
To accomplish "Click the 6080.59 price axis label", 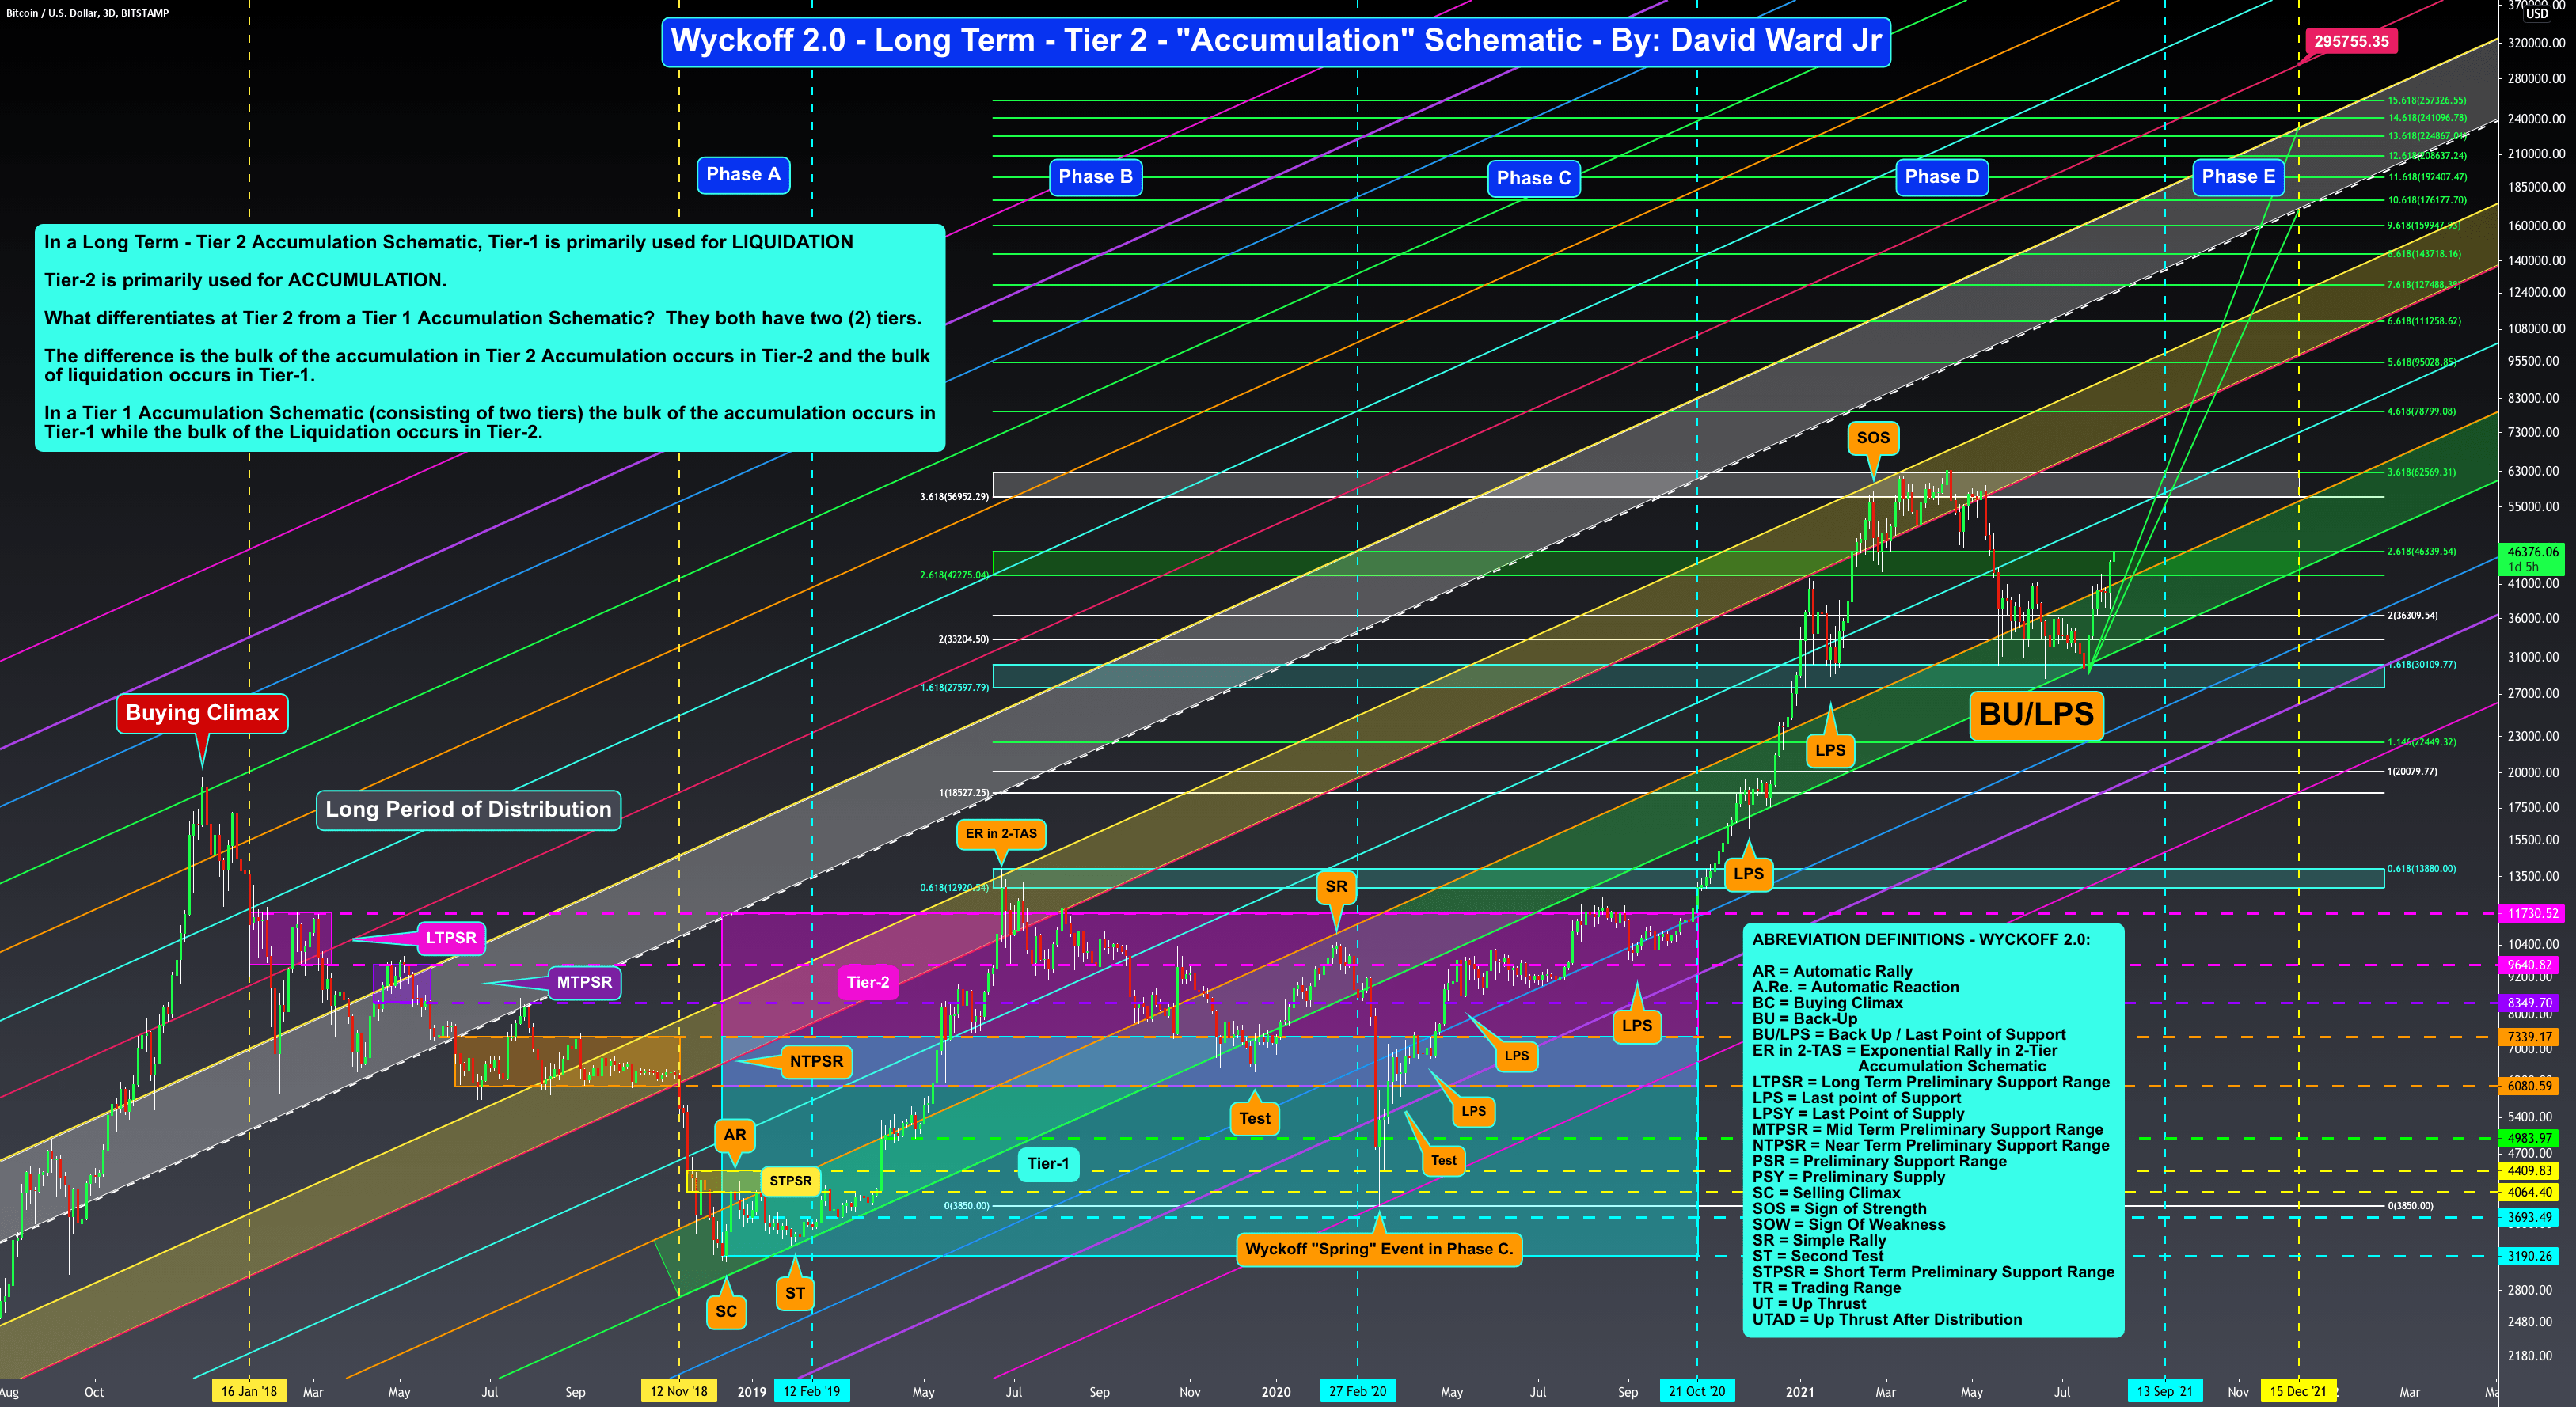I will coord(2532,1085).
